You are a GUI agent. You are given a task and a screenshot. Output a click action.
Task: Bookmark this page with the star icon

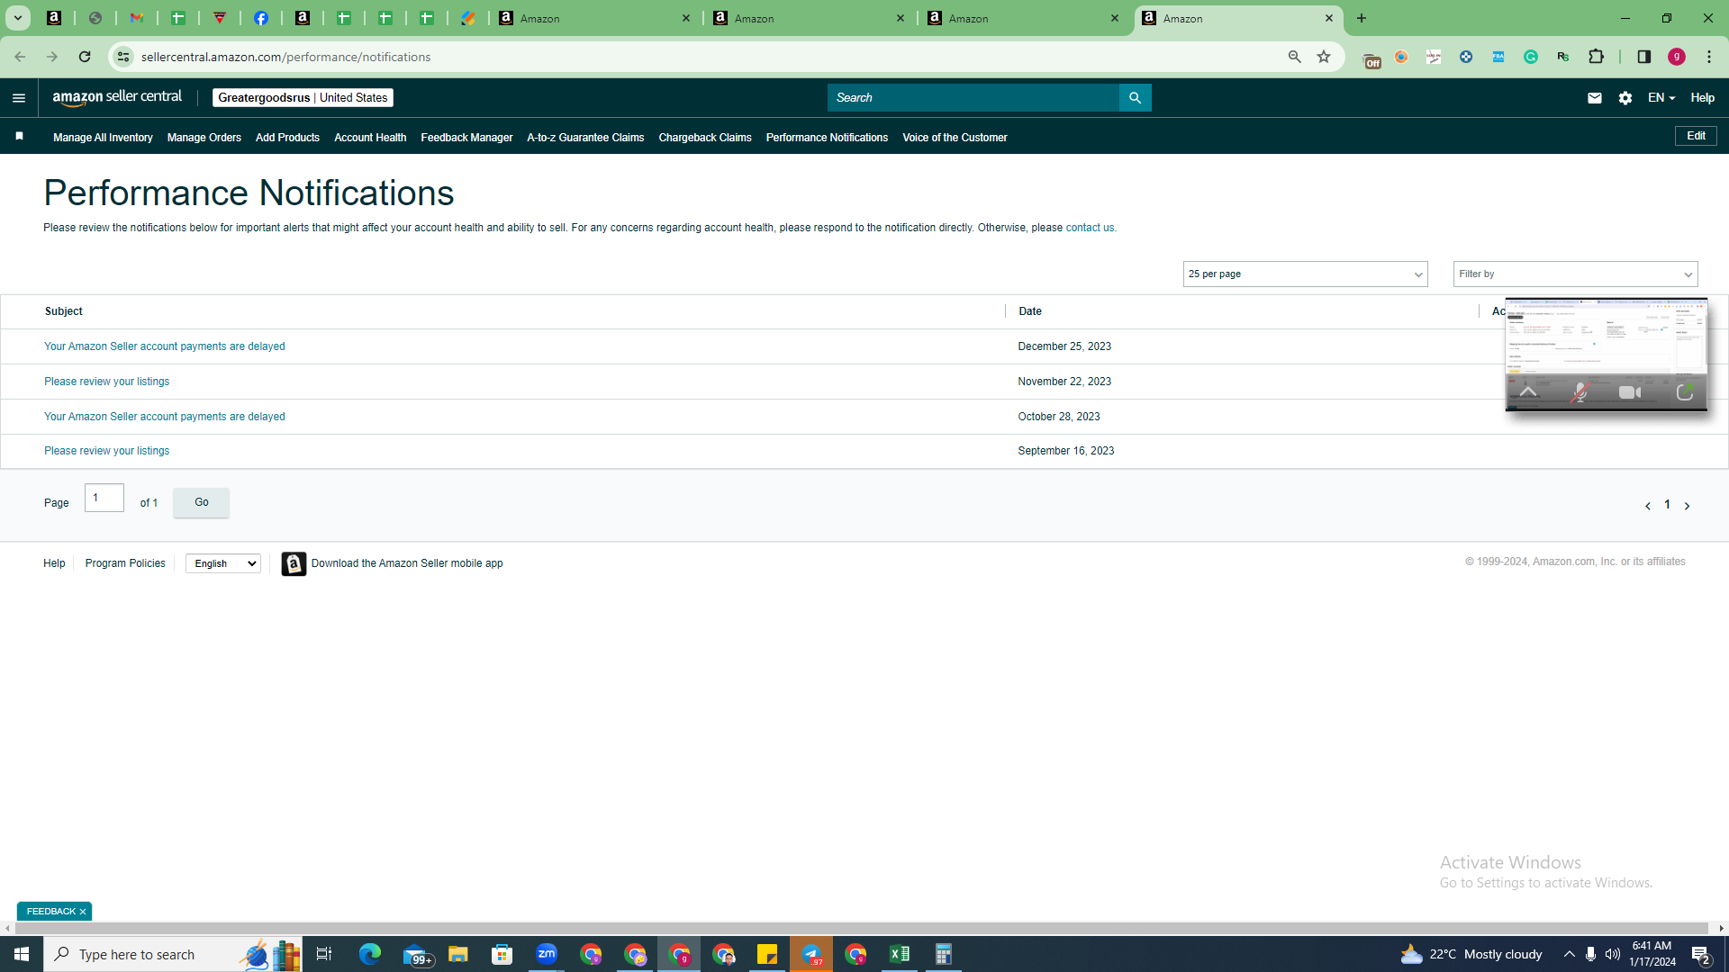click(1324, 57)
